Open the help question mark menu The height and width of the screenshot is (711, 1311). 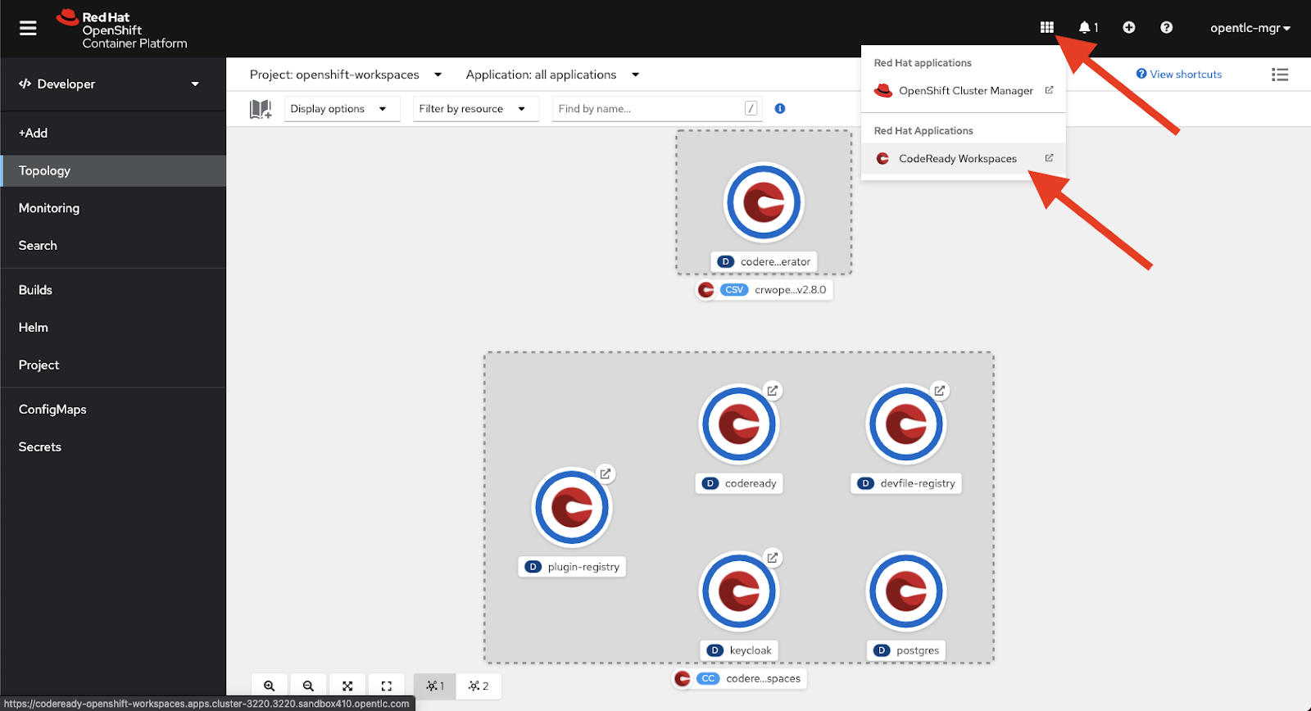pyautogui.click(x=1166, y=27)
